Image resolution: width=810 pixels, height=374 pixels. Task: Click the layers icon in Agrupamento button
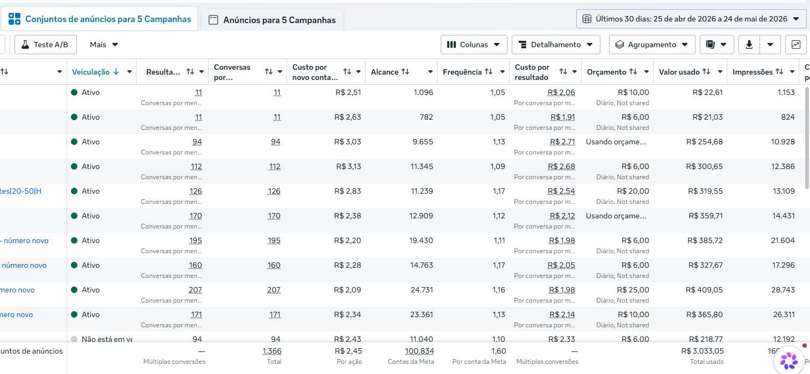[x=620, y=45]
